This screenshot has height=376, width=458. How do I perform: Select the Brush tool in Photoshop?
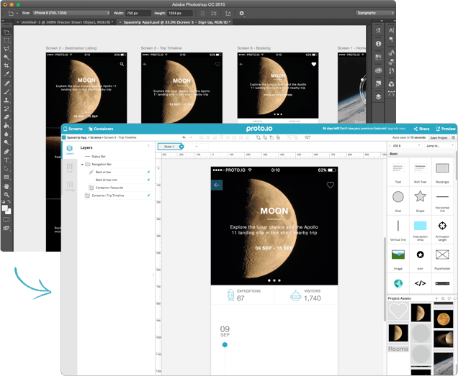(6, 92)
